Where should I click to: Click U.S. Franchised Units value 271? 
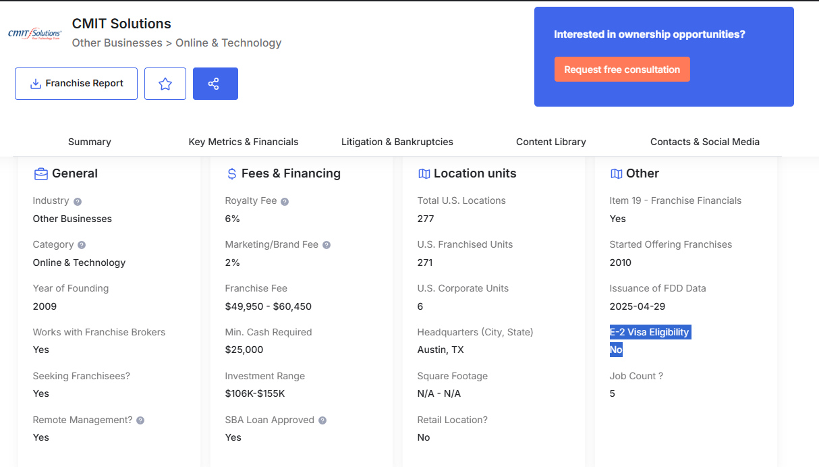425,263
